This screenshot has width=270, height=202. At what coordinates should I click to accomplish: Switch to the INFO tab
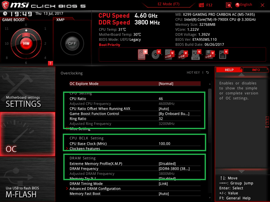[256, 70]
